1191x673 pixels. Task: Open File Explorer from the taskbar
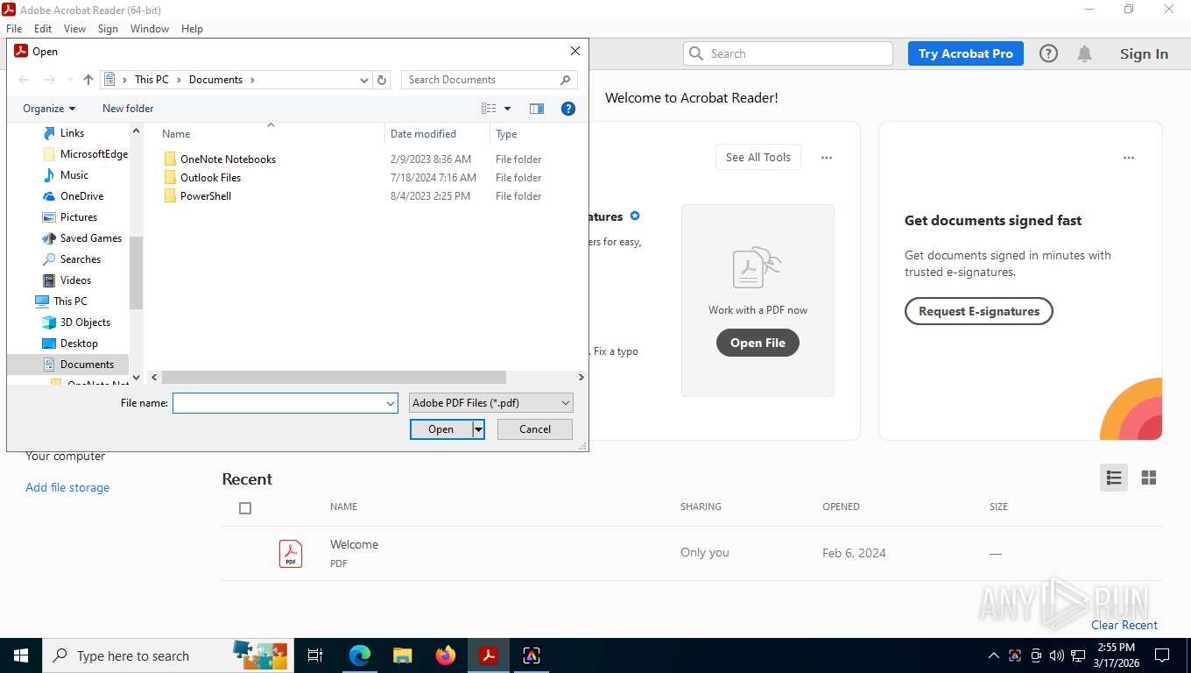pos(402,655)
